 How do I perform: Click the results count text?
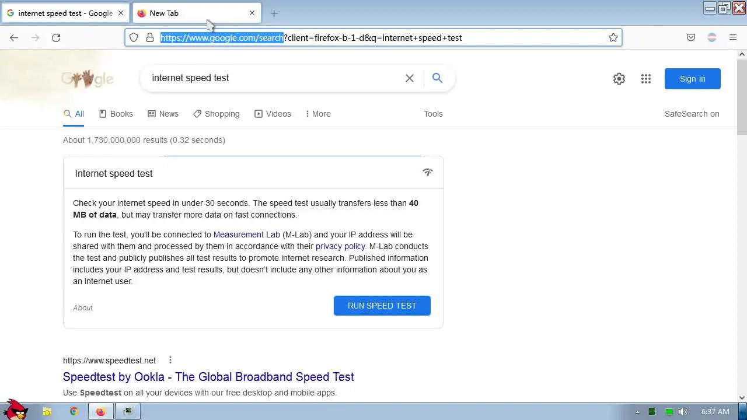[144, 140]
